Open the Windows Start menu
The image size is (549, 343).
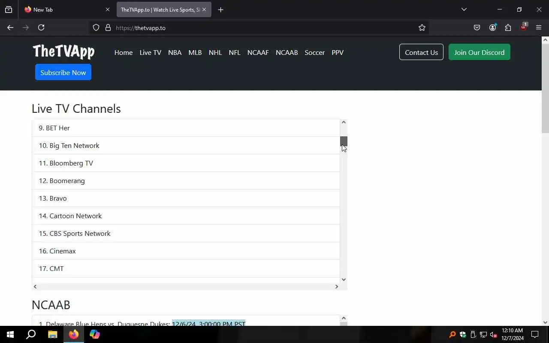(x=10, y=334)
